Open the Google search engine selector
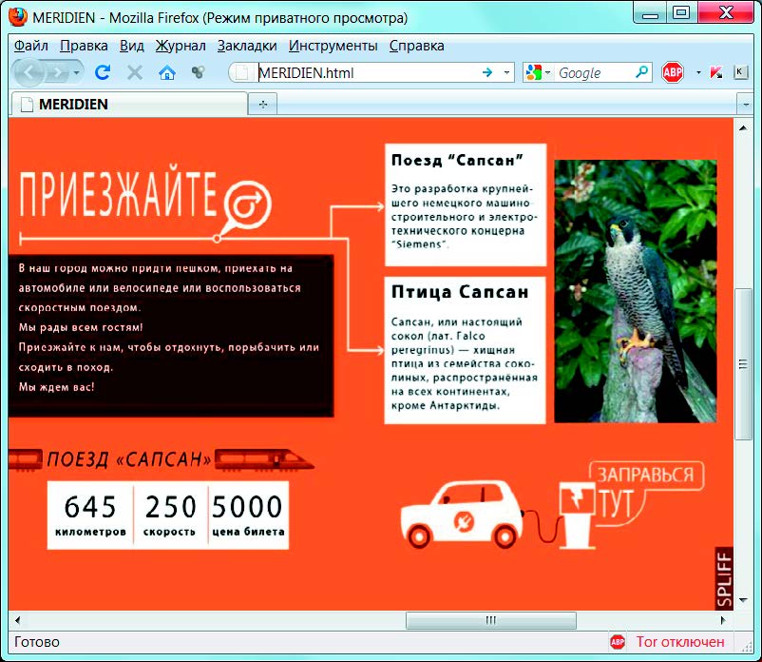This screenshot has height=662, width=762. pos(538,73)
